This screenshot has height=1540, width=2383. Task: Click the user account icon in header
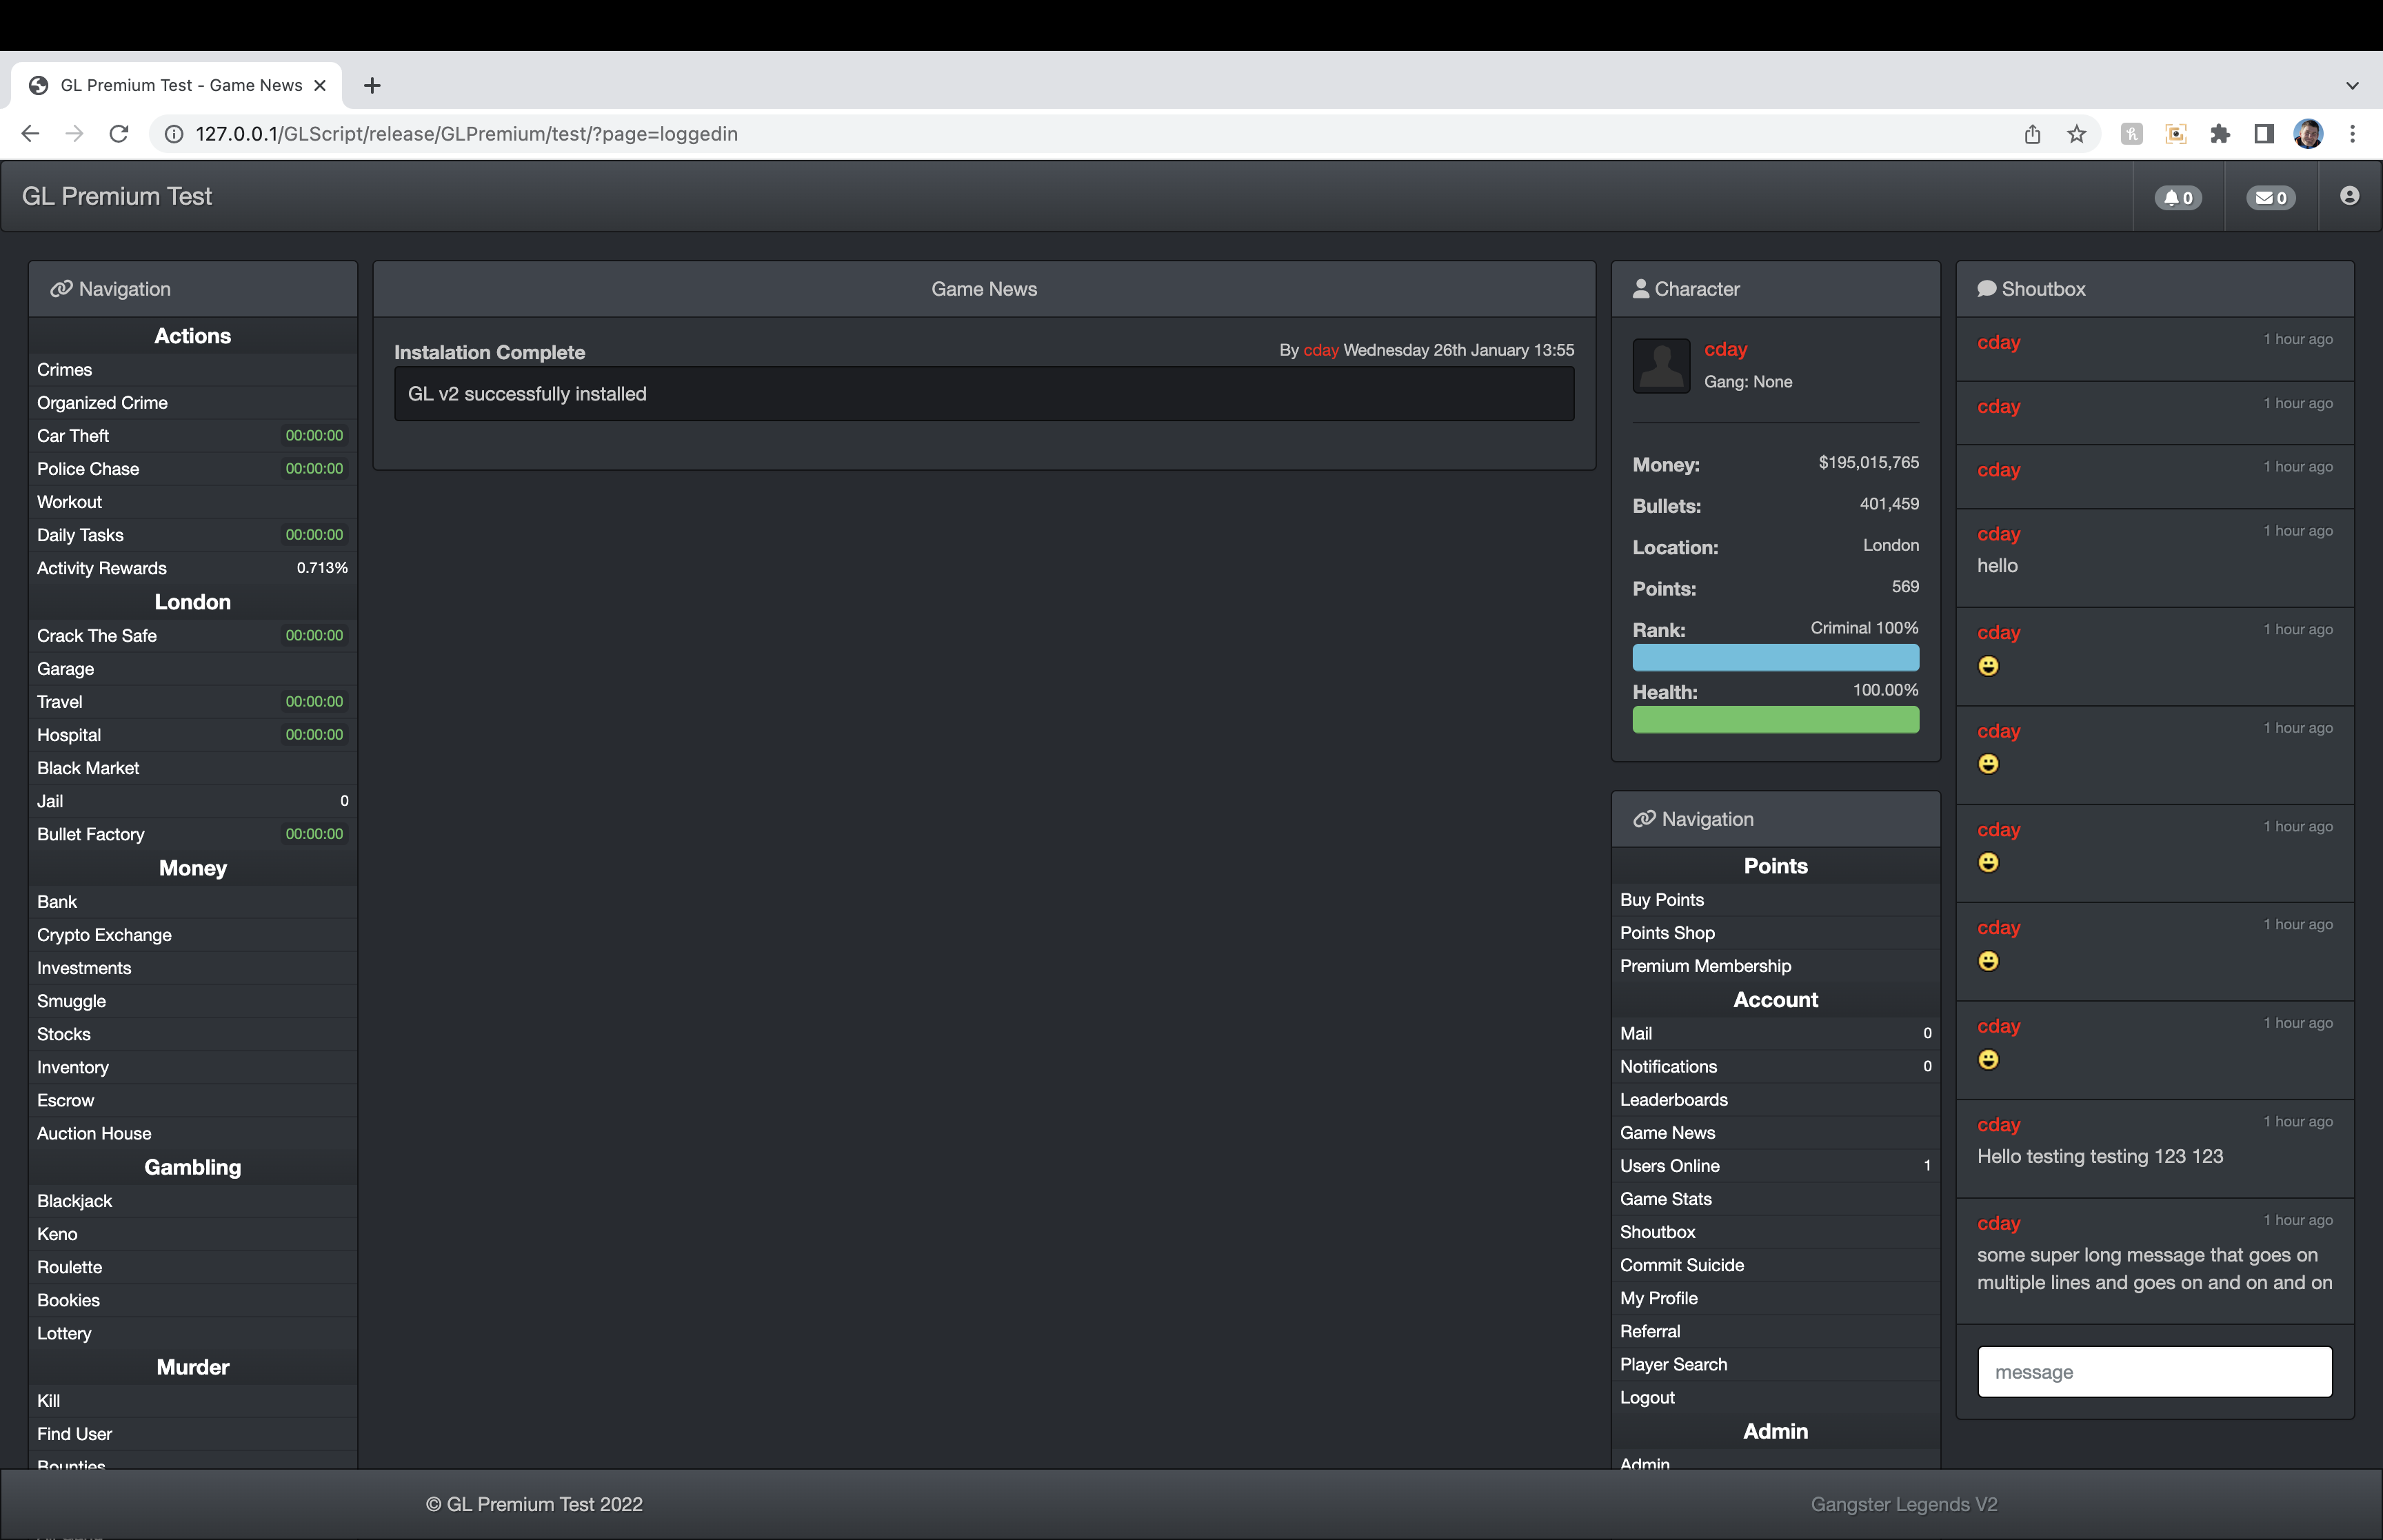(2349, 196)
